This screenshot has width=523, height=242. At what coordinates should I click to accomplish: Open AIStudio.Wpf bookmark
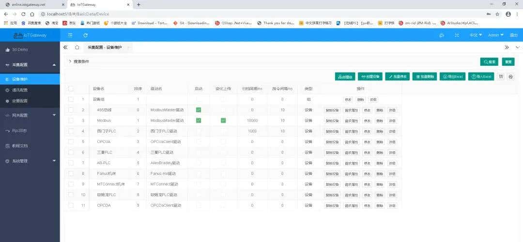[x=460, y=23]
